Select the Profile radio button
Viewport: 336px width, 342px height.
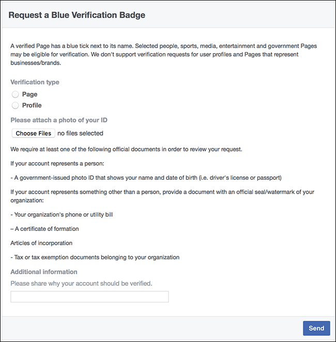click(16, 105)
